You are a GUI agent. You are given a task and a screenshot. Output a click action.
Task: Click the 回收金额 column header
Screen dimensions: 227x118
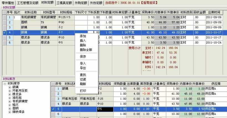200,12
